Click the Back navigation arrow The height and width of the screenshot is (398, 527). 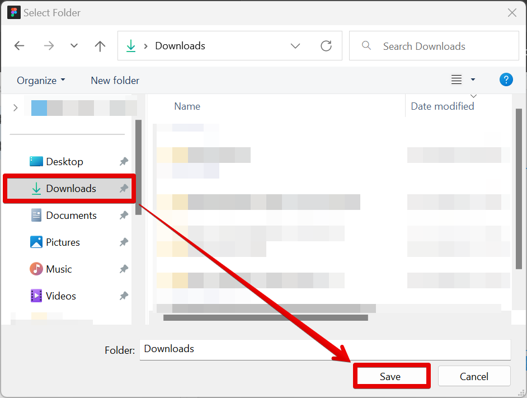(20, 46)
